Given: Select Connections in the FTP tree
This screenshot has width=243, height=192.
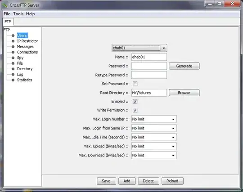Looking at the screenshot, I should coord(27,52).
